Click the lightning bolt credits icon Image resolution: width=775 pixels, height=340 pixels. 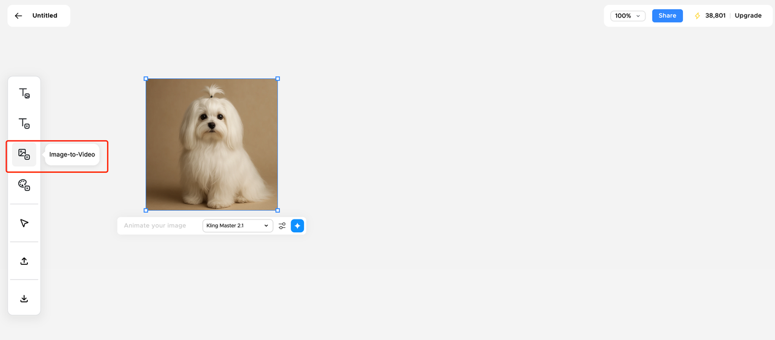tap(697, 16)
